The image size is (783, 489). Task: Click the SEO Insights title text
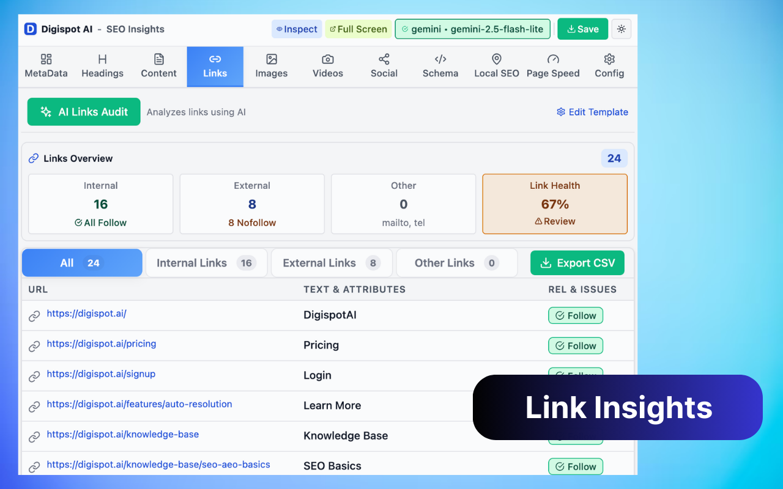tap(135, 29)
